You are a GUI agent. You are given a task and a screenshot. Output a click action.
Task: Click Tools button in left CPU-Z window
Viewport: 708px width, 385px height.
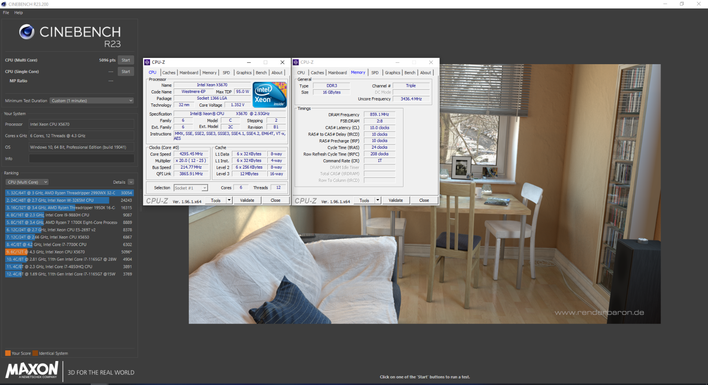tap(216, 200)
